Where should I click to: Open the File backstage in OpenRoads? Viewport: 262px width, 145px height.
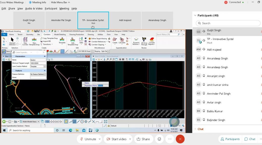click(4, 34)
